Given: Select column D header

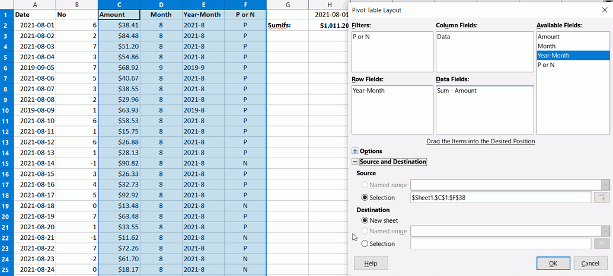Looking at the screenshot, I should [x=161, y=5].
